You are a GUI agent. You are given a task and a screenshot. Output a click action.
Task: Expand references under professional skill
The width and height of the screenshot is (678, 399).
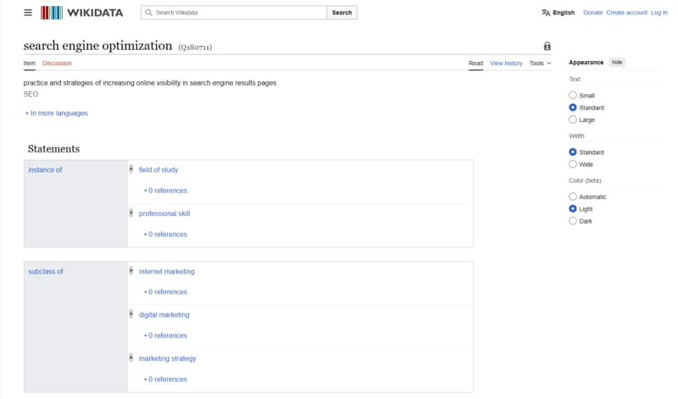[165, 234]
